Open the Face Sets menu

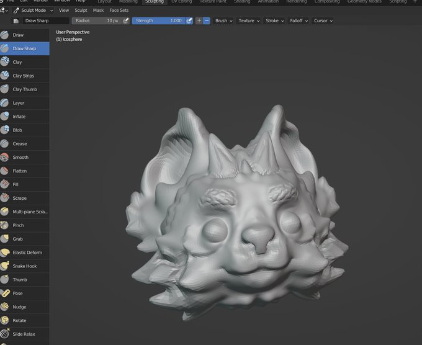pos(119,10)
